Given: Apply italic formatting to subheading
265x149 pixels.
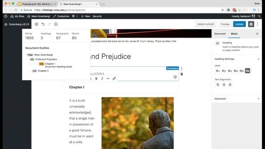Looking at the screenshot, I should tap(102, 79).
